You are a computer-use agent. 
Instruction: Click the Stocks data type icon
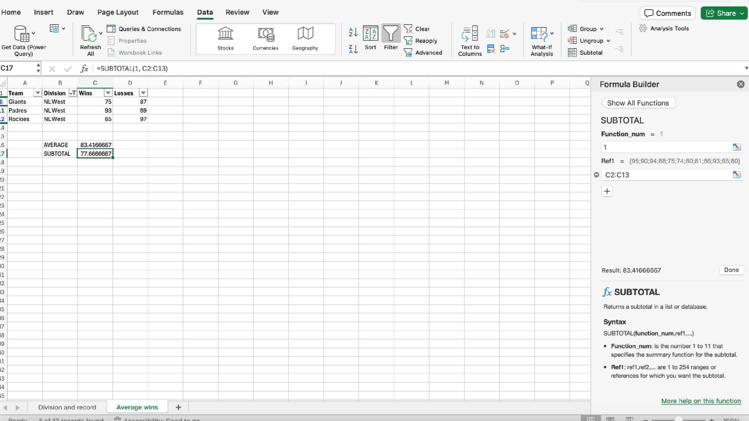(225, 34)
